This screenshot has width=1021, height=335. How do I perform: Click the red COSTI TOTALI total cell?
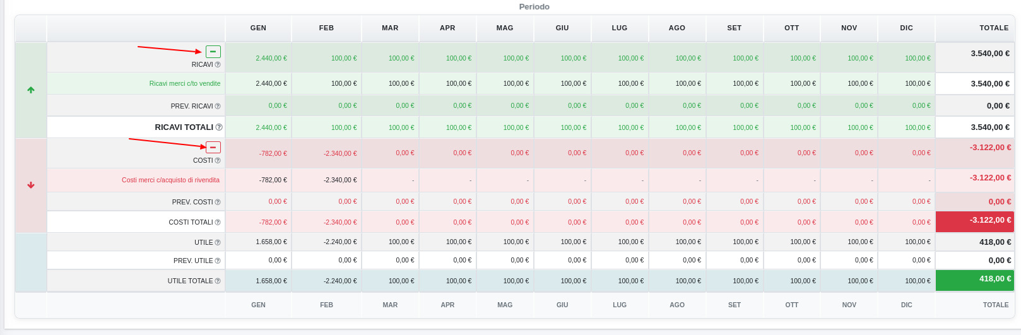pos(974,221)
